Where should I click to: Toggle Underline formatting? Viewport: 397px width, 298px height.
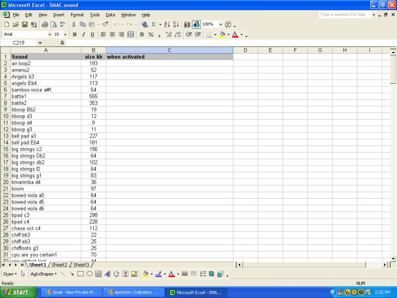(92, 34)
